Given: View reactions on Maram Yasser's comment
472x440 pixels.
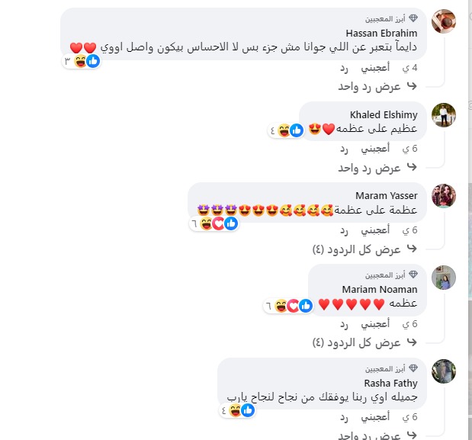Looking at the screenshot, I should [214, 223].
